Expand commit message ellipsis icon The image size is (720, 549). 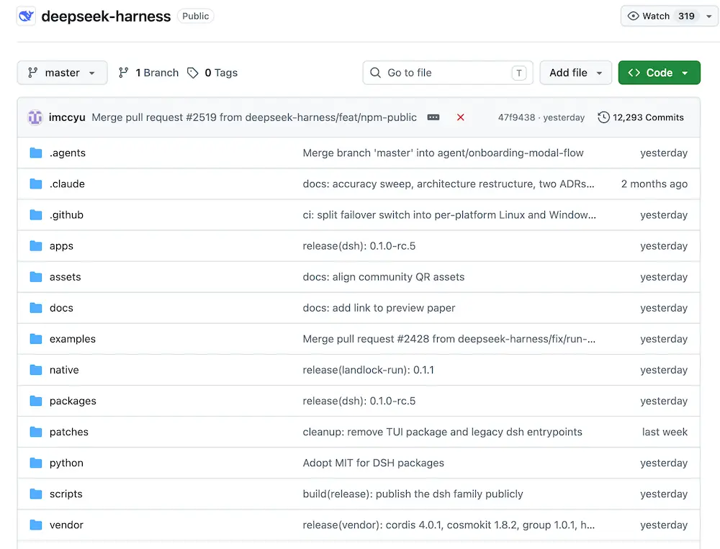click(433, 117)
